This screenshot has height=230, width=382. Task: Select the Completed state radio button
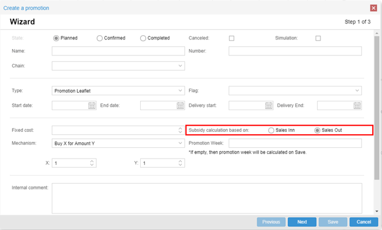143,38
